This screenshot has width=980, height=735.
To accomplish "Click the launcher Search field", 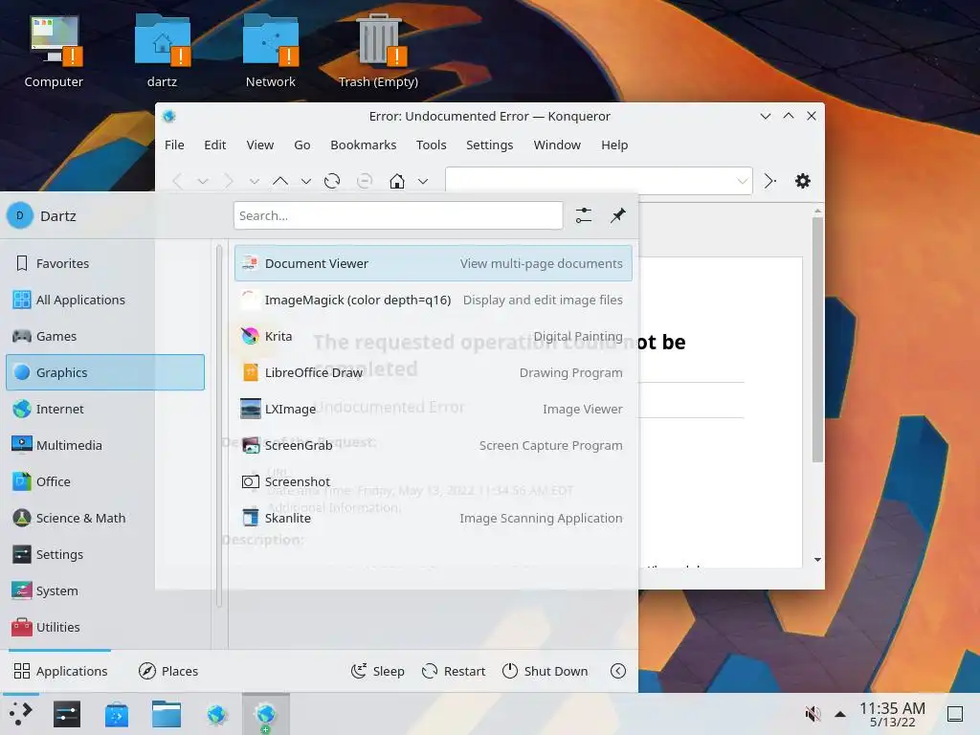I will [x=398, y=215].
